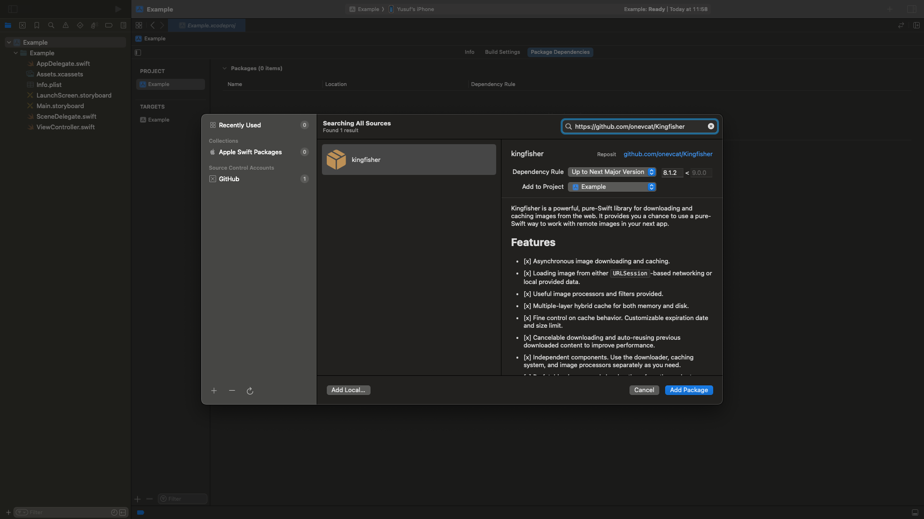Viewport: 924px width, 519px height.
Task: Switch to the Info tab
Action: pos(469,52)
